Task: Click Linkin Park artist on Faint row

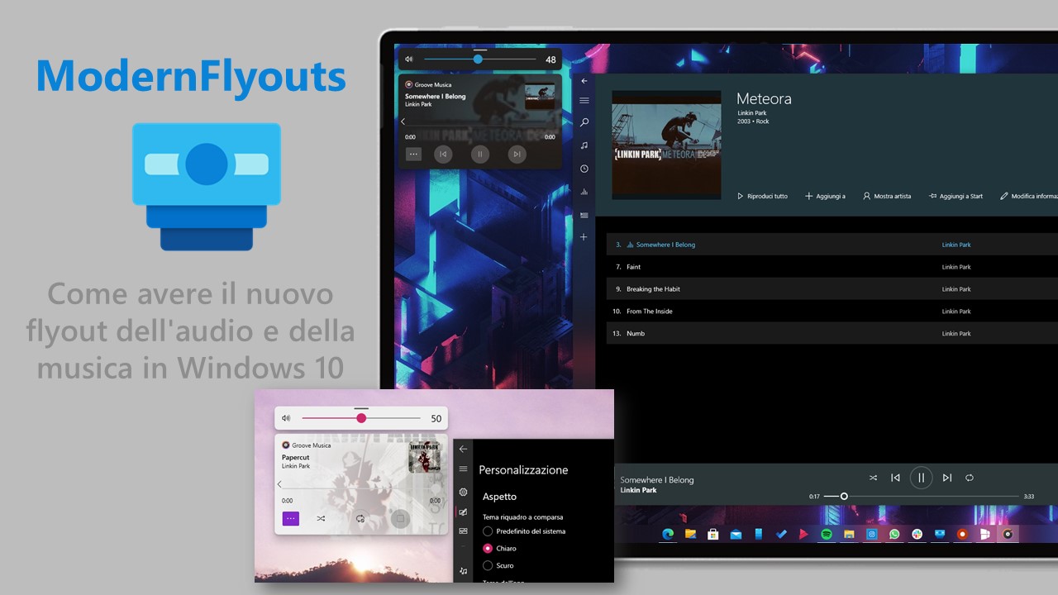Action: (956, 267)
